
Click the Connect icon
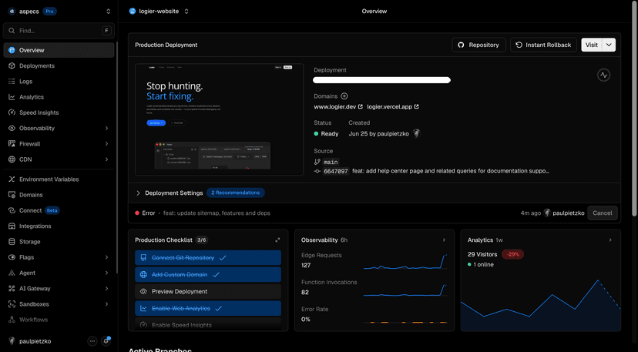point(12,210)
